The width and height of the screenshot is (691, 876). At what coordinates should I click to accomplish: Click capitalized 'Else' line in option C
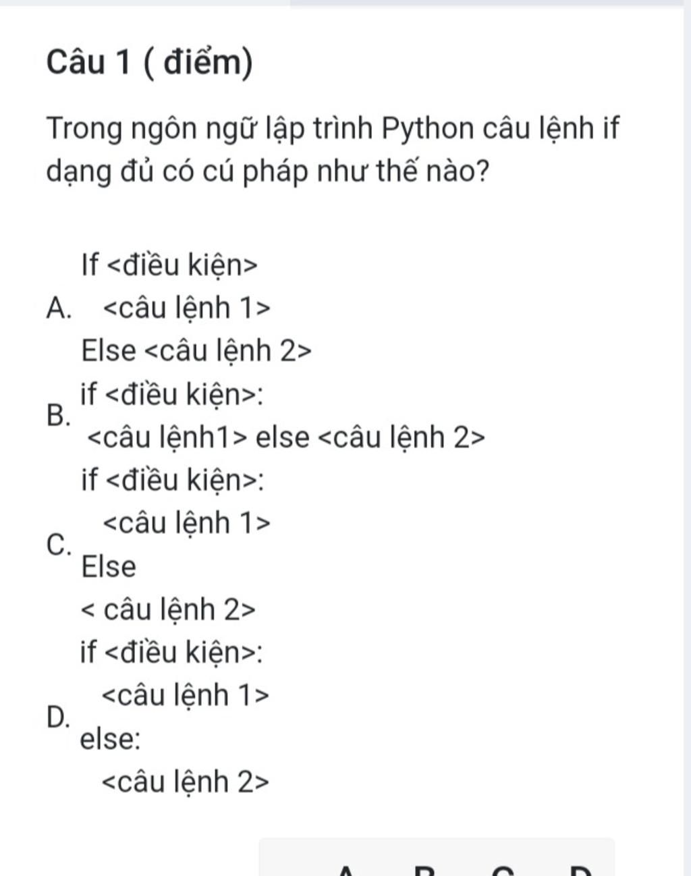108,566
